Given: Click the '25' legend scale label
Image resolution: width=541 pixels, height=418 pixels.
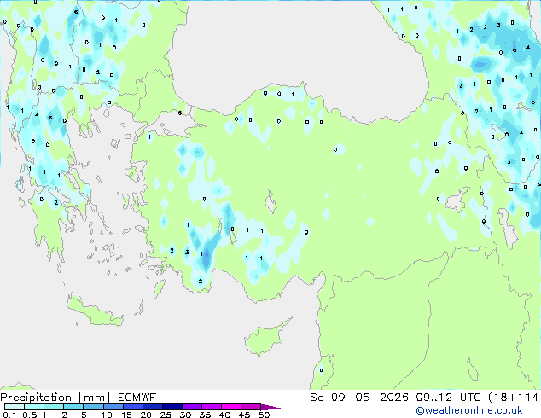Looking at the screenshot, I should [x=166, y=415].
